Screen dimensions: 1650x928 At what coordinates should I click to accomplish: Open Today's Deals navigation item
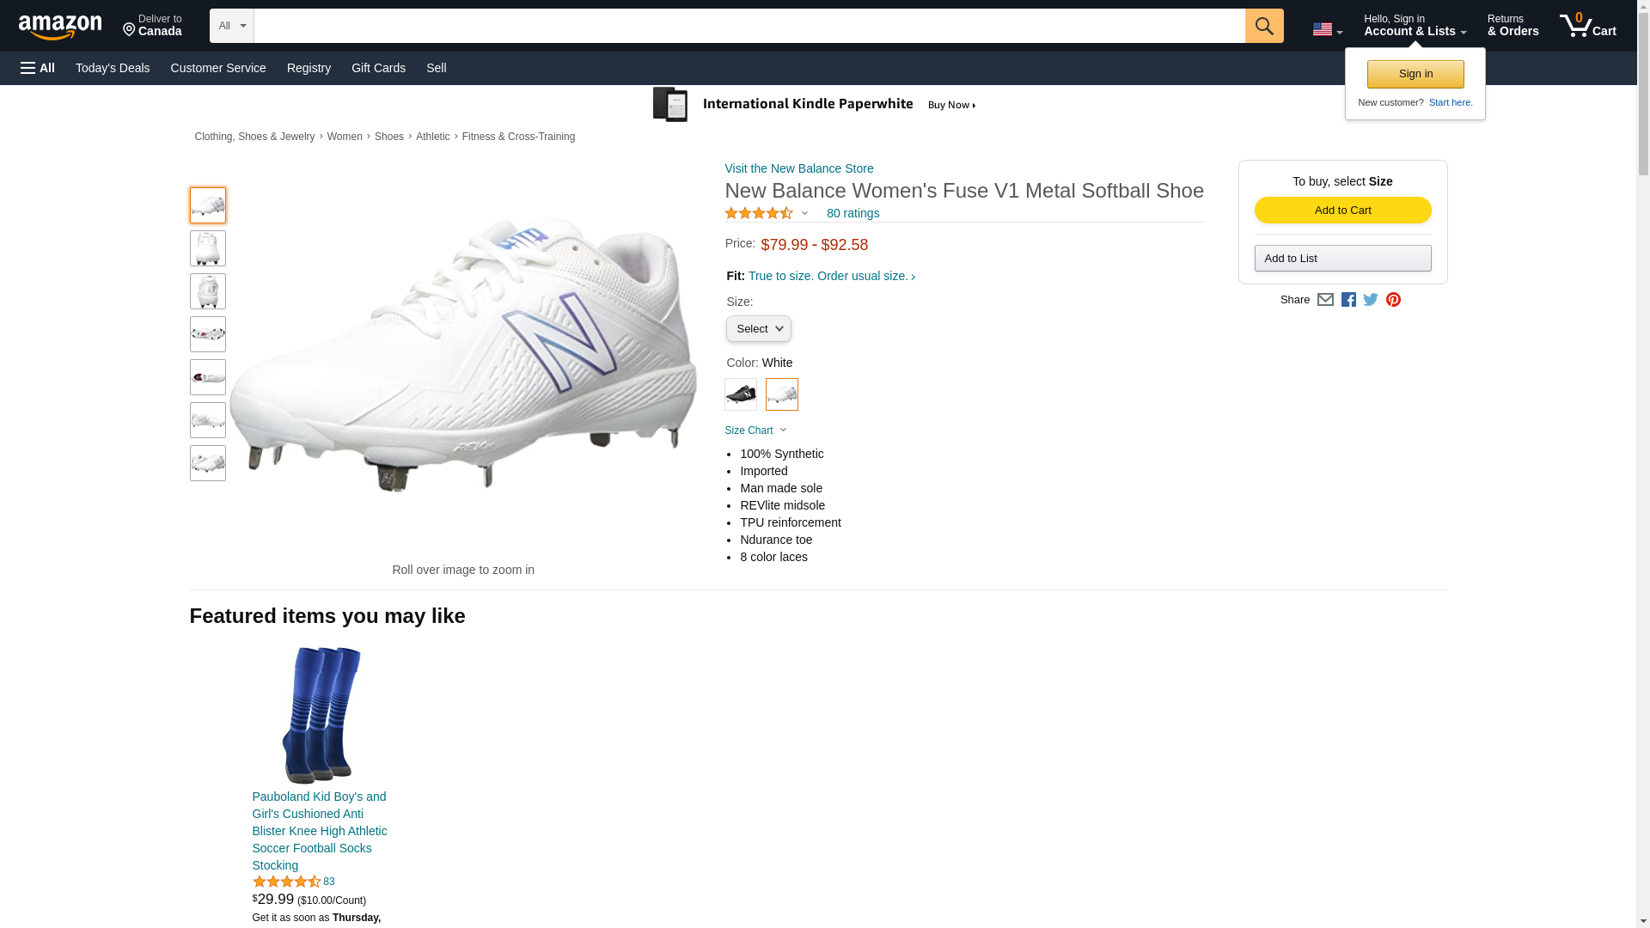pyautogui.click(x=113, y=68)
